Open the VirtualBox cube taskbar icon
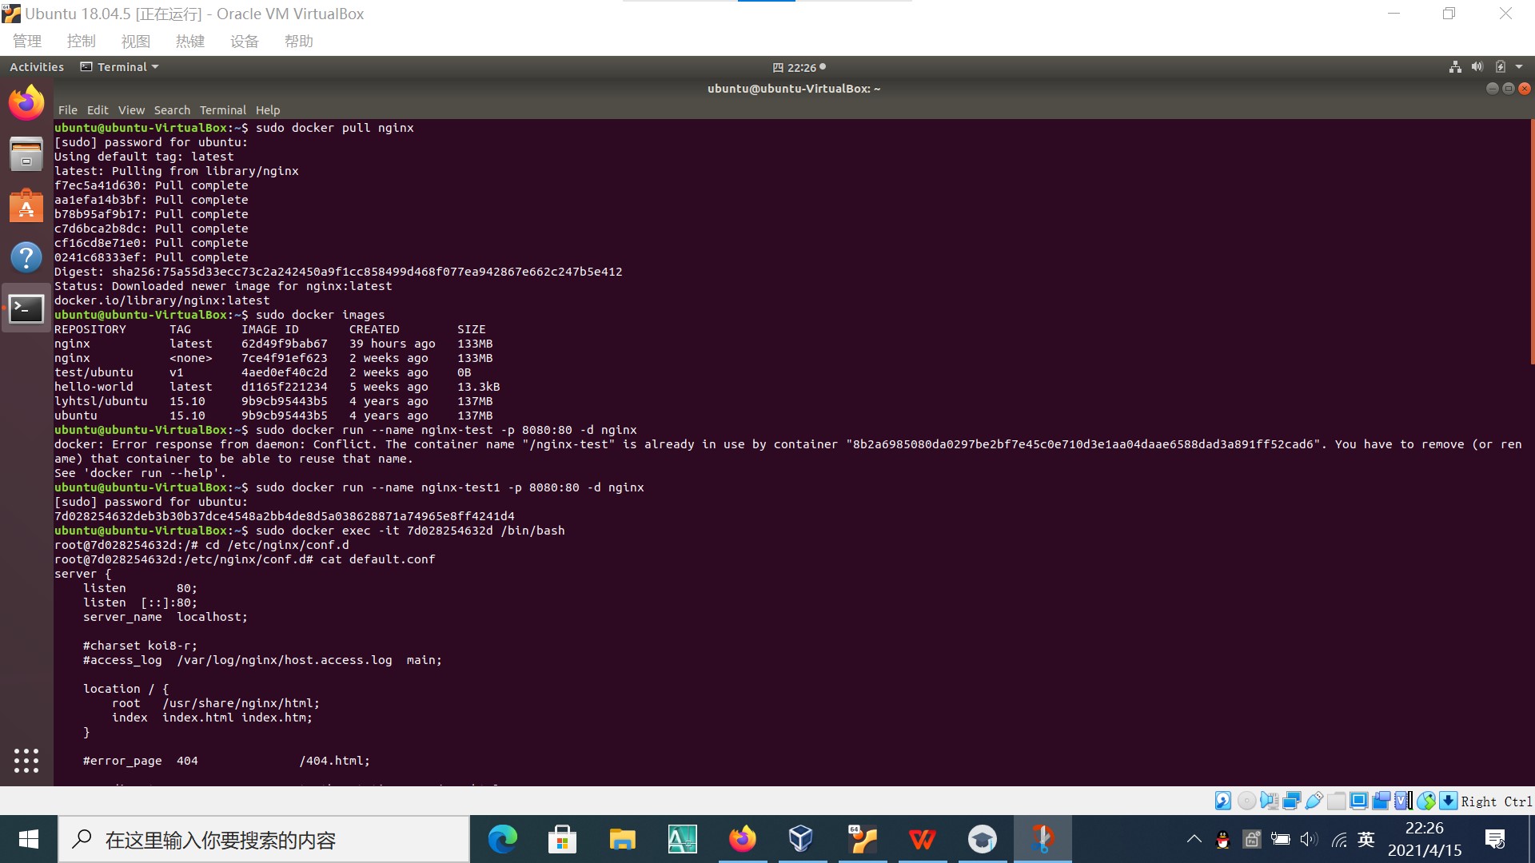Screen dimensions: 1535x863 pos(801,839)
